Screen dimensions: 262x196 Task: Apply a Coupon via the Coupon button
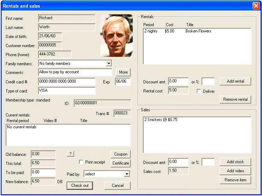coord(121,154)
